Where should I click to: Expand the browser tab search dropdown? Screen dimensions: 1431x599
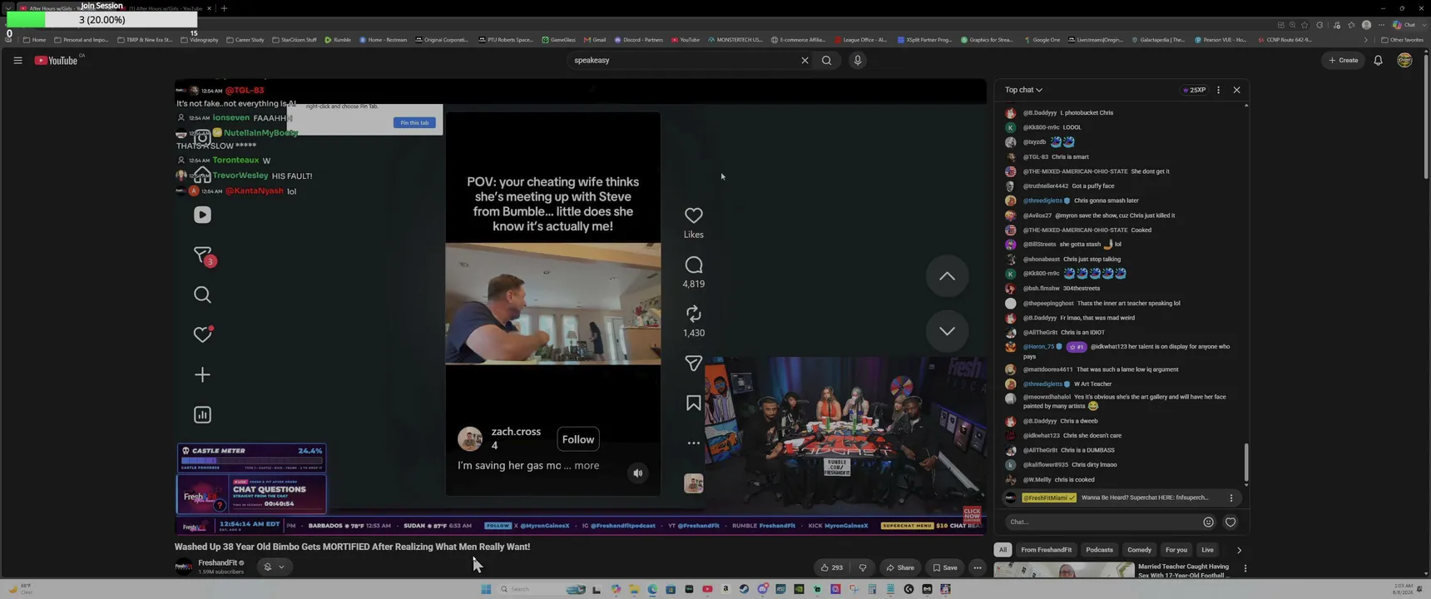point(8,8)
